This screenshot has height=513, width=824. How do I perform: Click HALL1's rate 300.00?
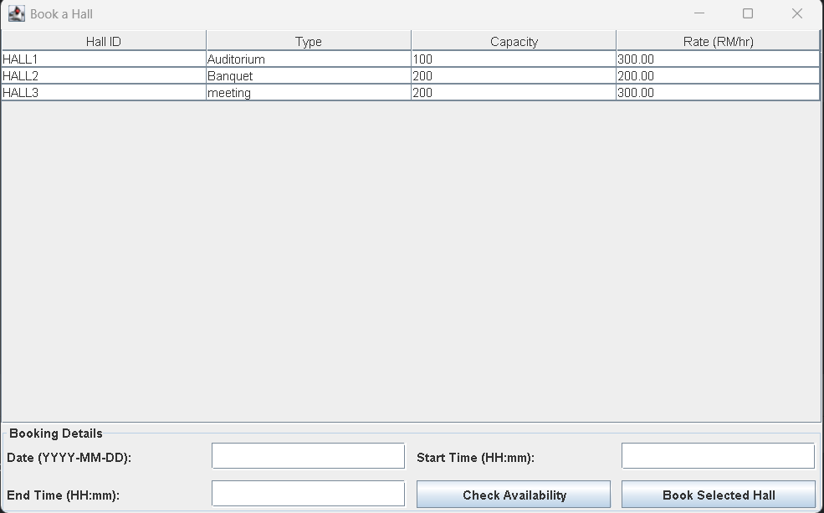pyautogui.click(x=718, y=59)
